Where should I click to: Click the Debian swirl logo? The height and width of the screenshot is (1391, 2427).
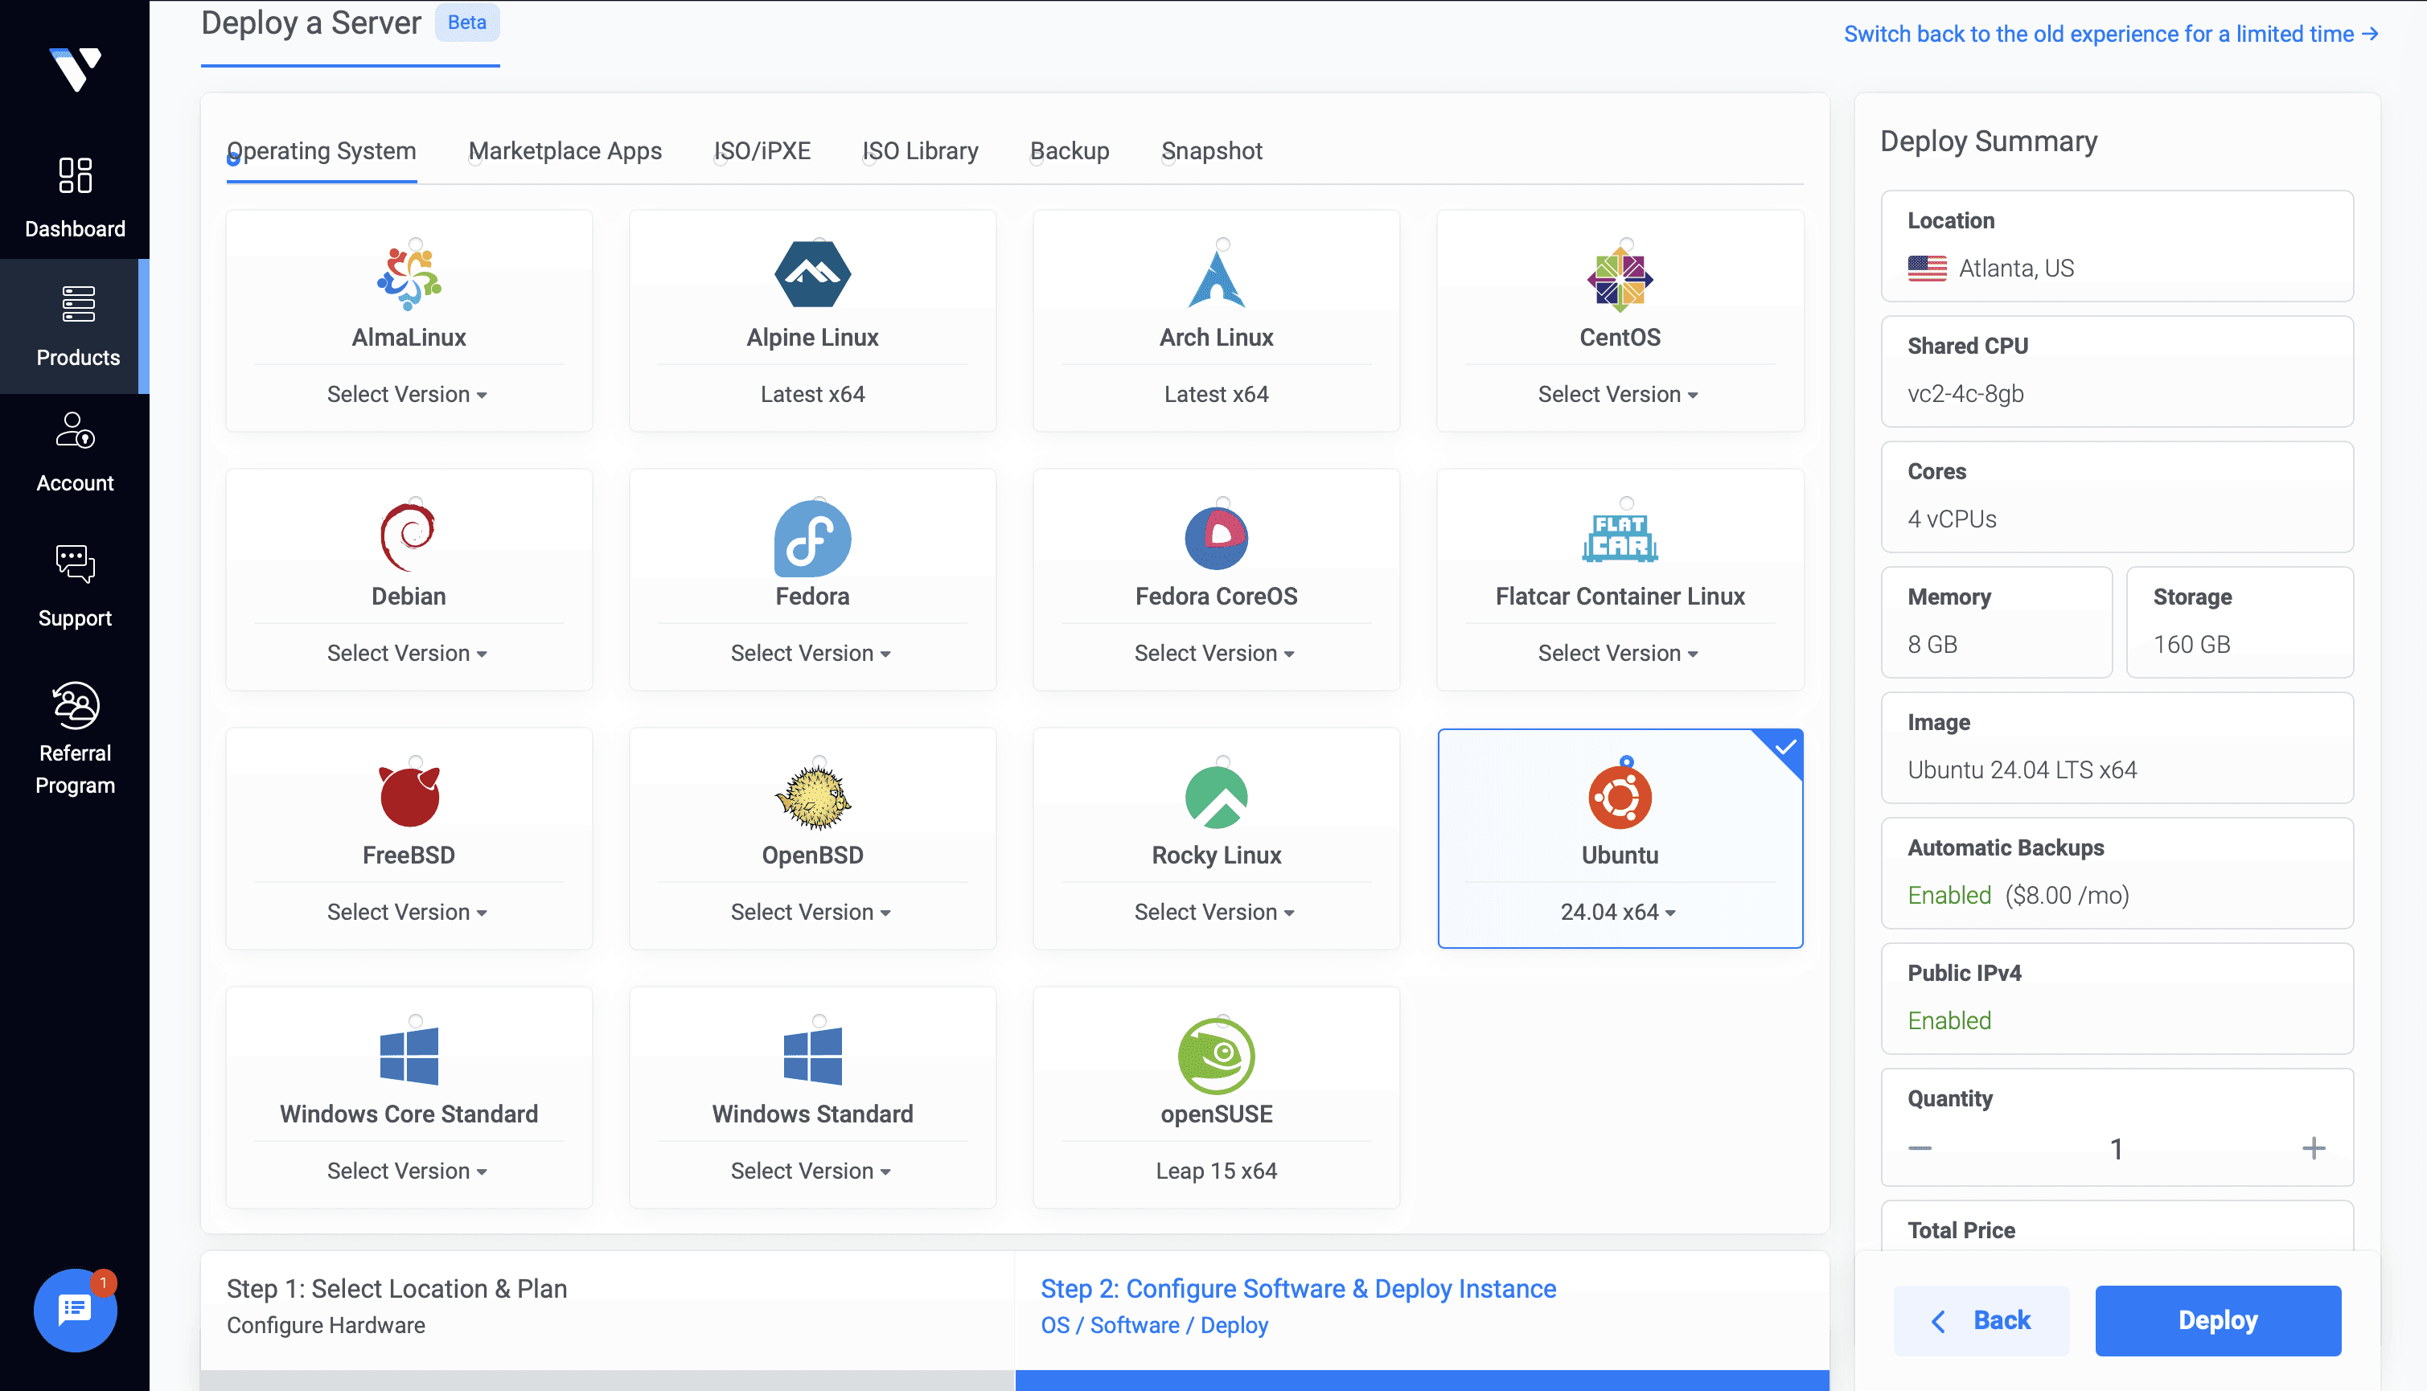(x=408, y=537)
